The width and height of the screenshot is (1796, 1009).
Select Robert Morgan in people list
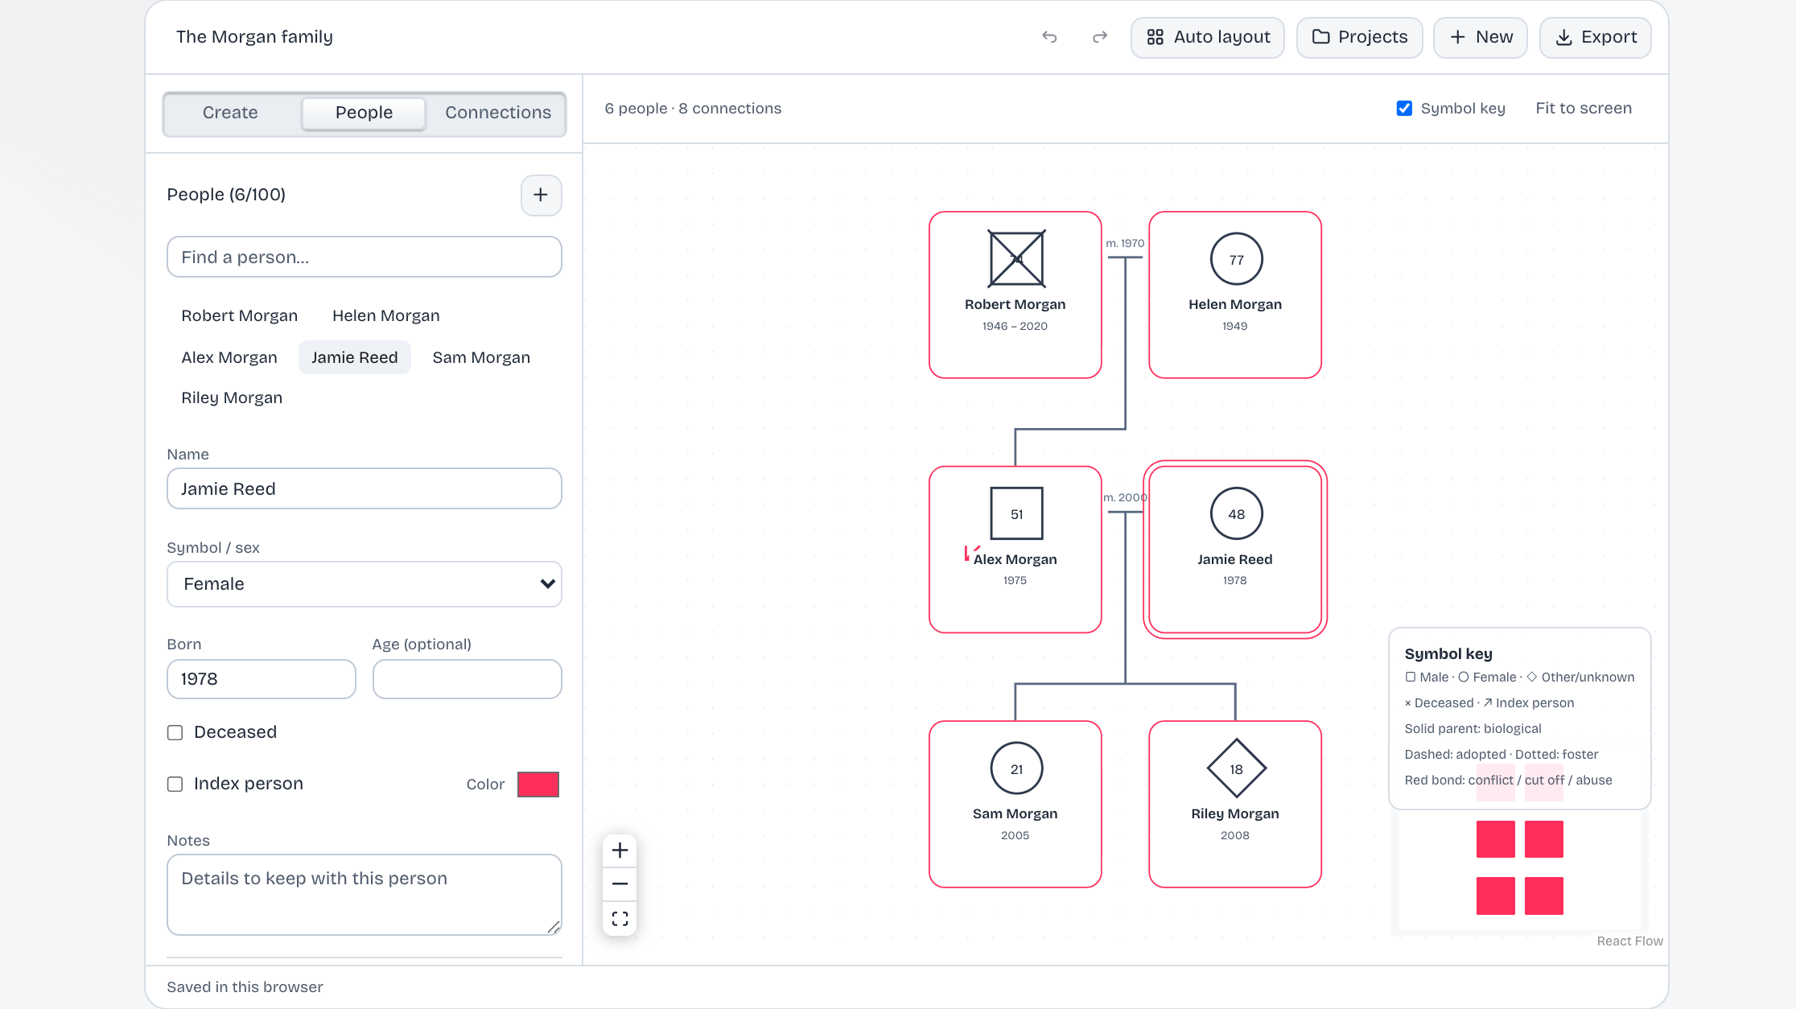[x=239, y=316]
